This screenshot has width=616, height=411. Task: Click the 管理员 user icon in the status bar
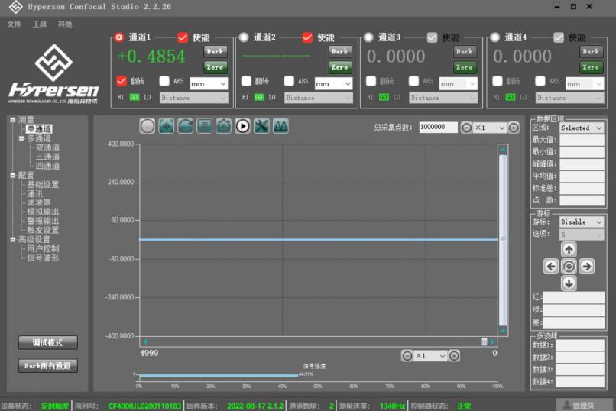(x=567, y=405)
